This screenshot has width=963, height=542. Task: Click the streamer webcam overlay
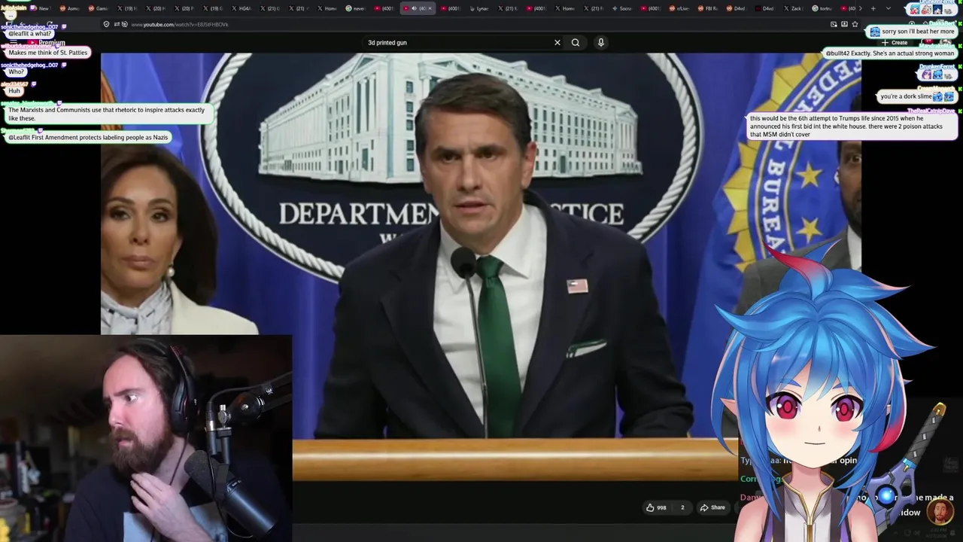146,438
